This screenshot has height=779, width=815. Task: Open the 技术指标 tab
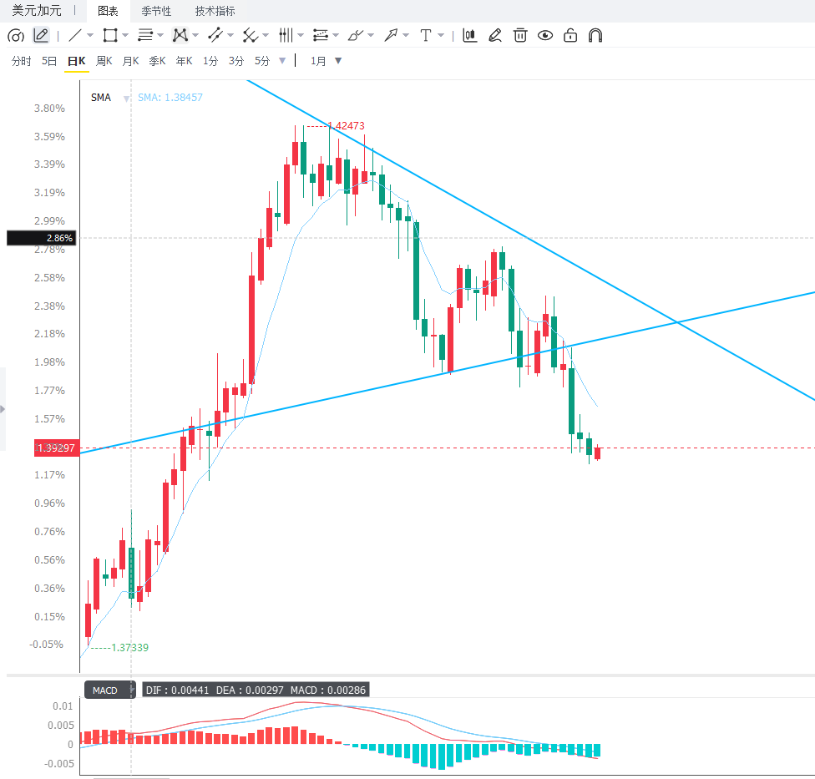tap(215, 11)
